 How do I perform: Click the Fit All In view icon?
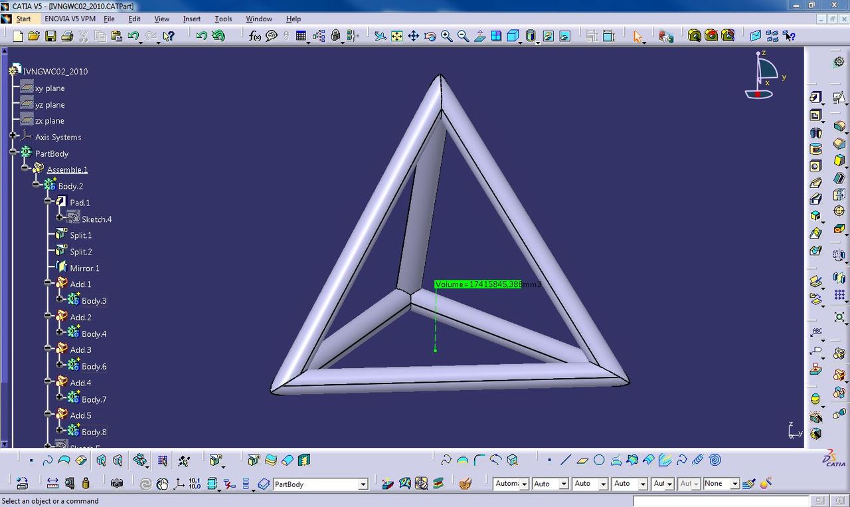(397, 36)
